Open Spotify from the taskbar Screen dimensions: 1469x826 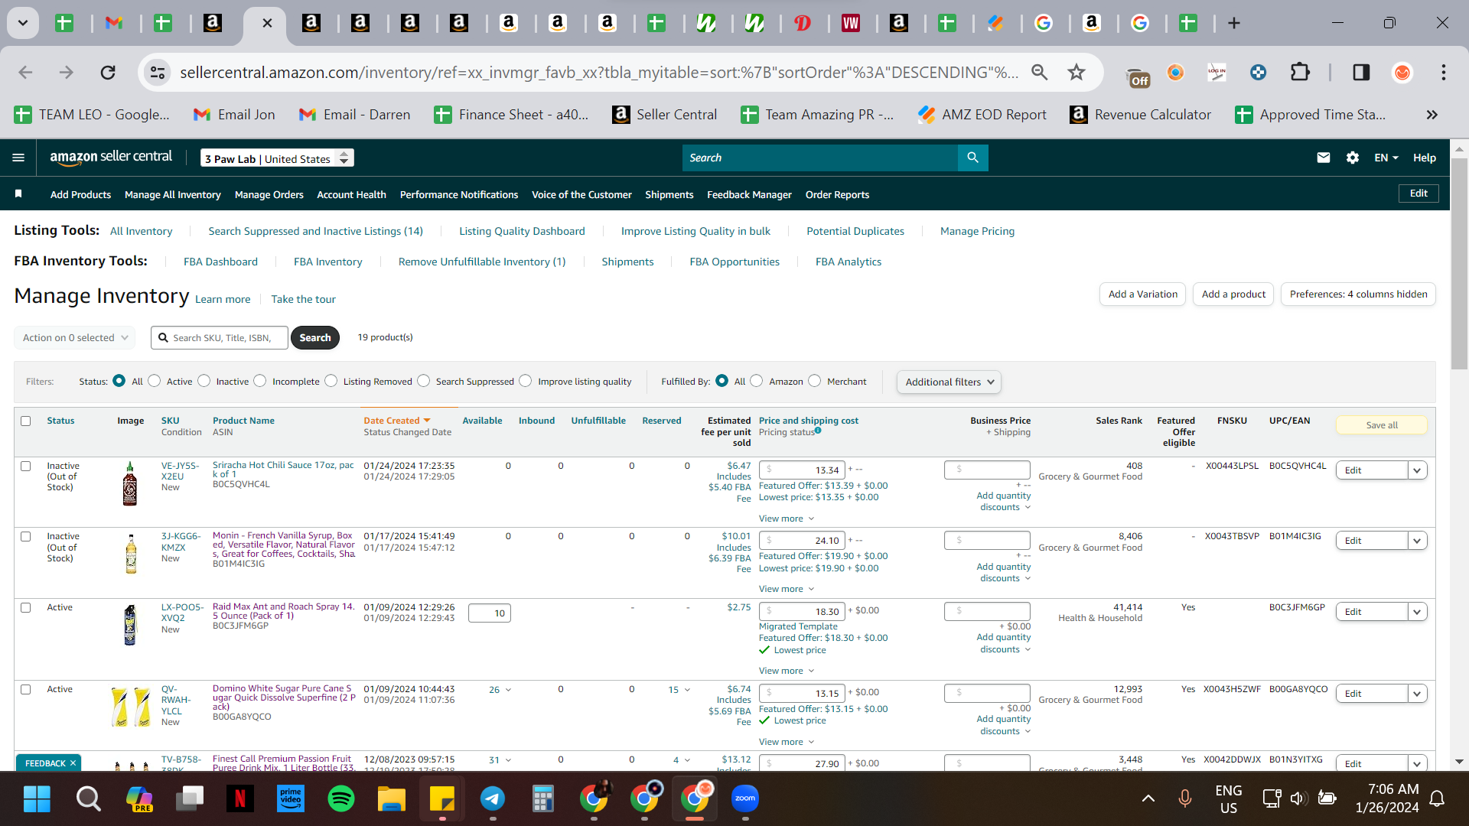pos(341,798)
